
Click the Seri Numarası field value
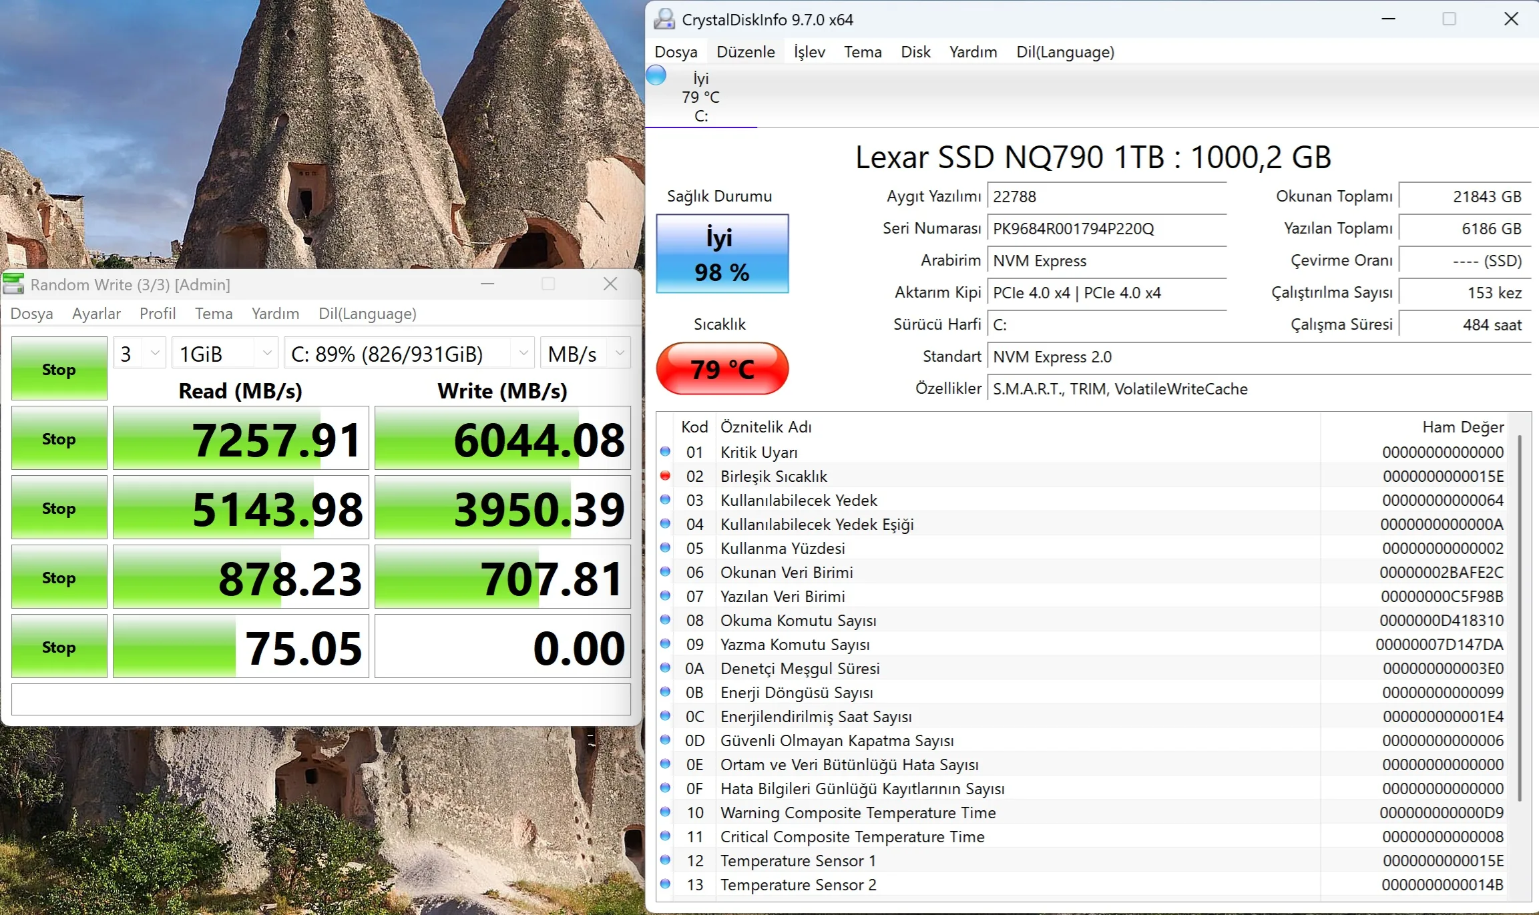1107,229
